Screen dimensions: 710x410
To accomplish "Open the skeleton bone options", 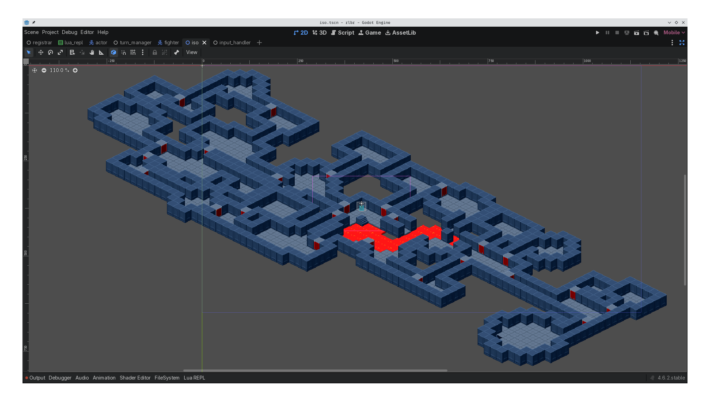I will click(x=177, y=52).
